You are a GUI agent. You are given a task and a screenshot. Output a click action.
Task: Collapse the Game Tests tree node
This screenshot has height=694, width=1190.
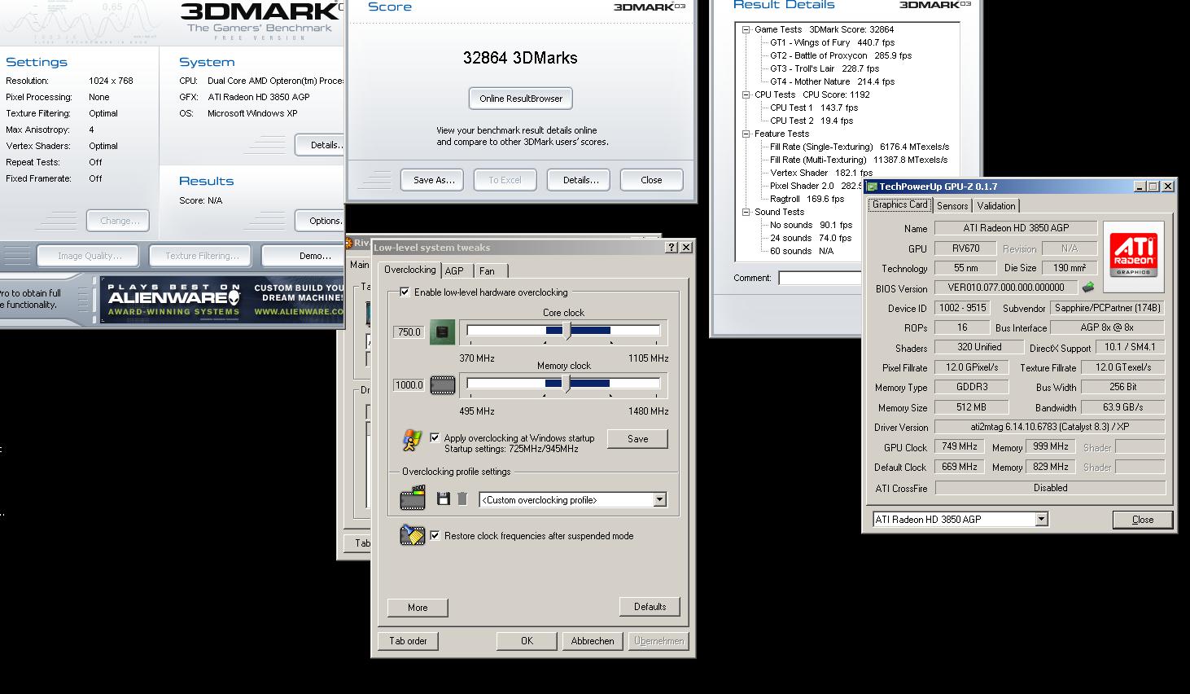coord(746,29)
